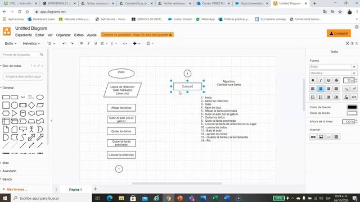This screenshot has width=360, height=202.
Task: Click the Compartir button
Action: (x=339, y=33)
